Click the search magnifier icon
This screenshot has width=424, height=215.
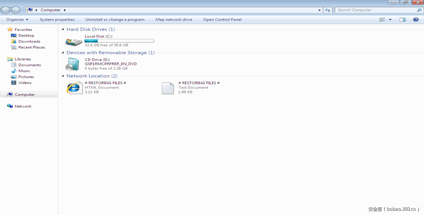[419, 10]
